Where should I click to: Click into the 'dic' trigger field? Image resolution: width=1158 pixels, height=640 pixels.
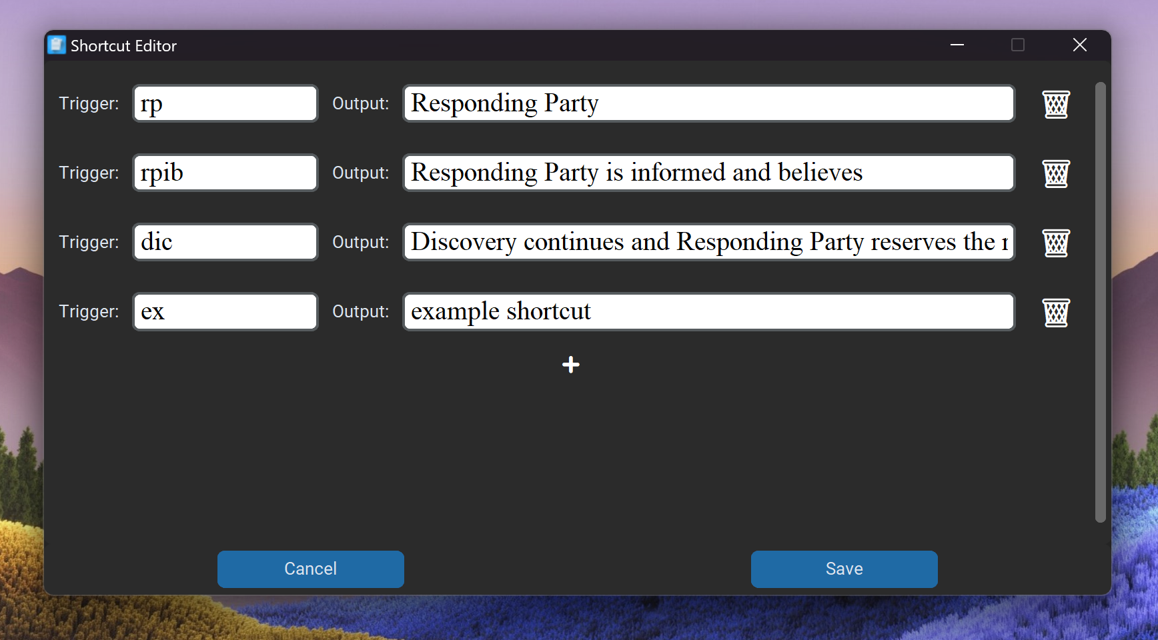(225, 243)
